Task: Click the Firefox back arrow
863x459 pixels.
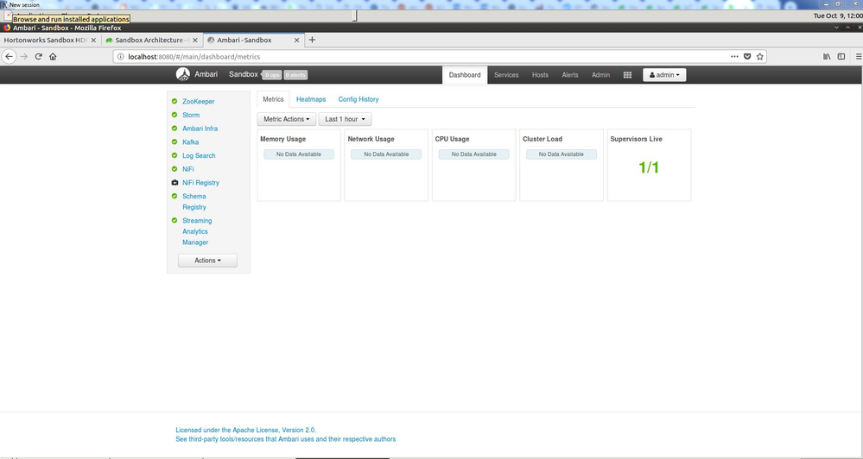Action: (9, 56)
